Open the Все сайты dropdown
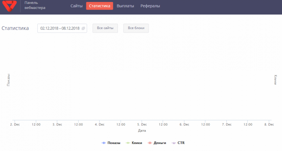Viewport: 282px width, 151px height. (x=105, y=28)
